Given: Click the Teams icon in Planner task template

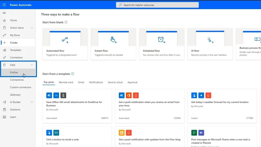Looking at the screenshot, I should pos(201,133).
